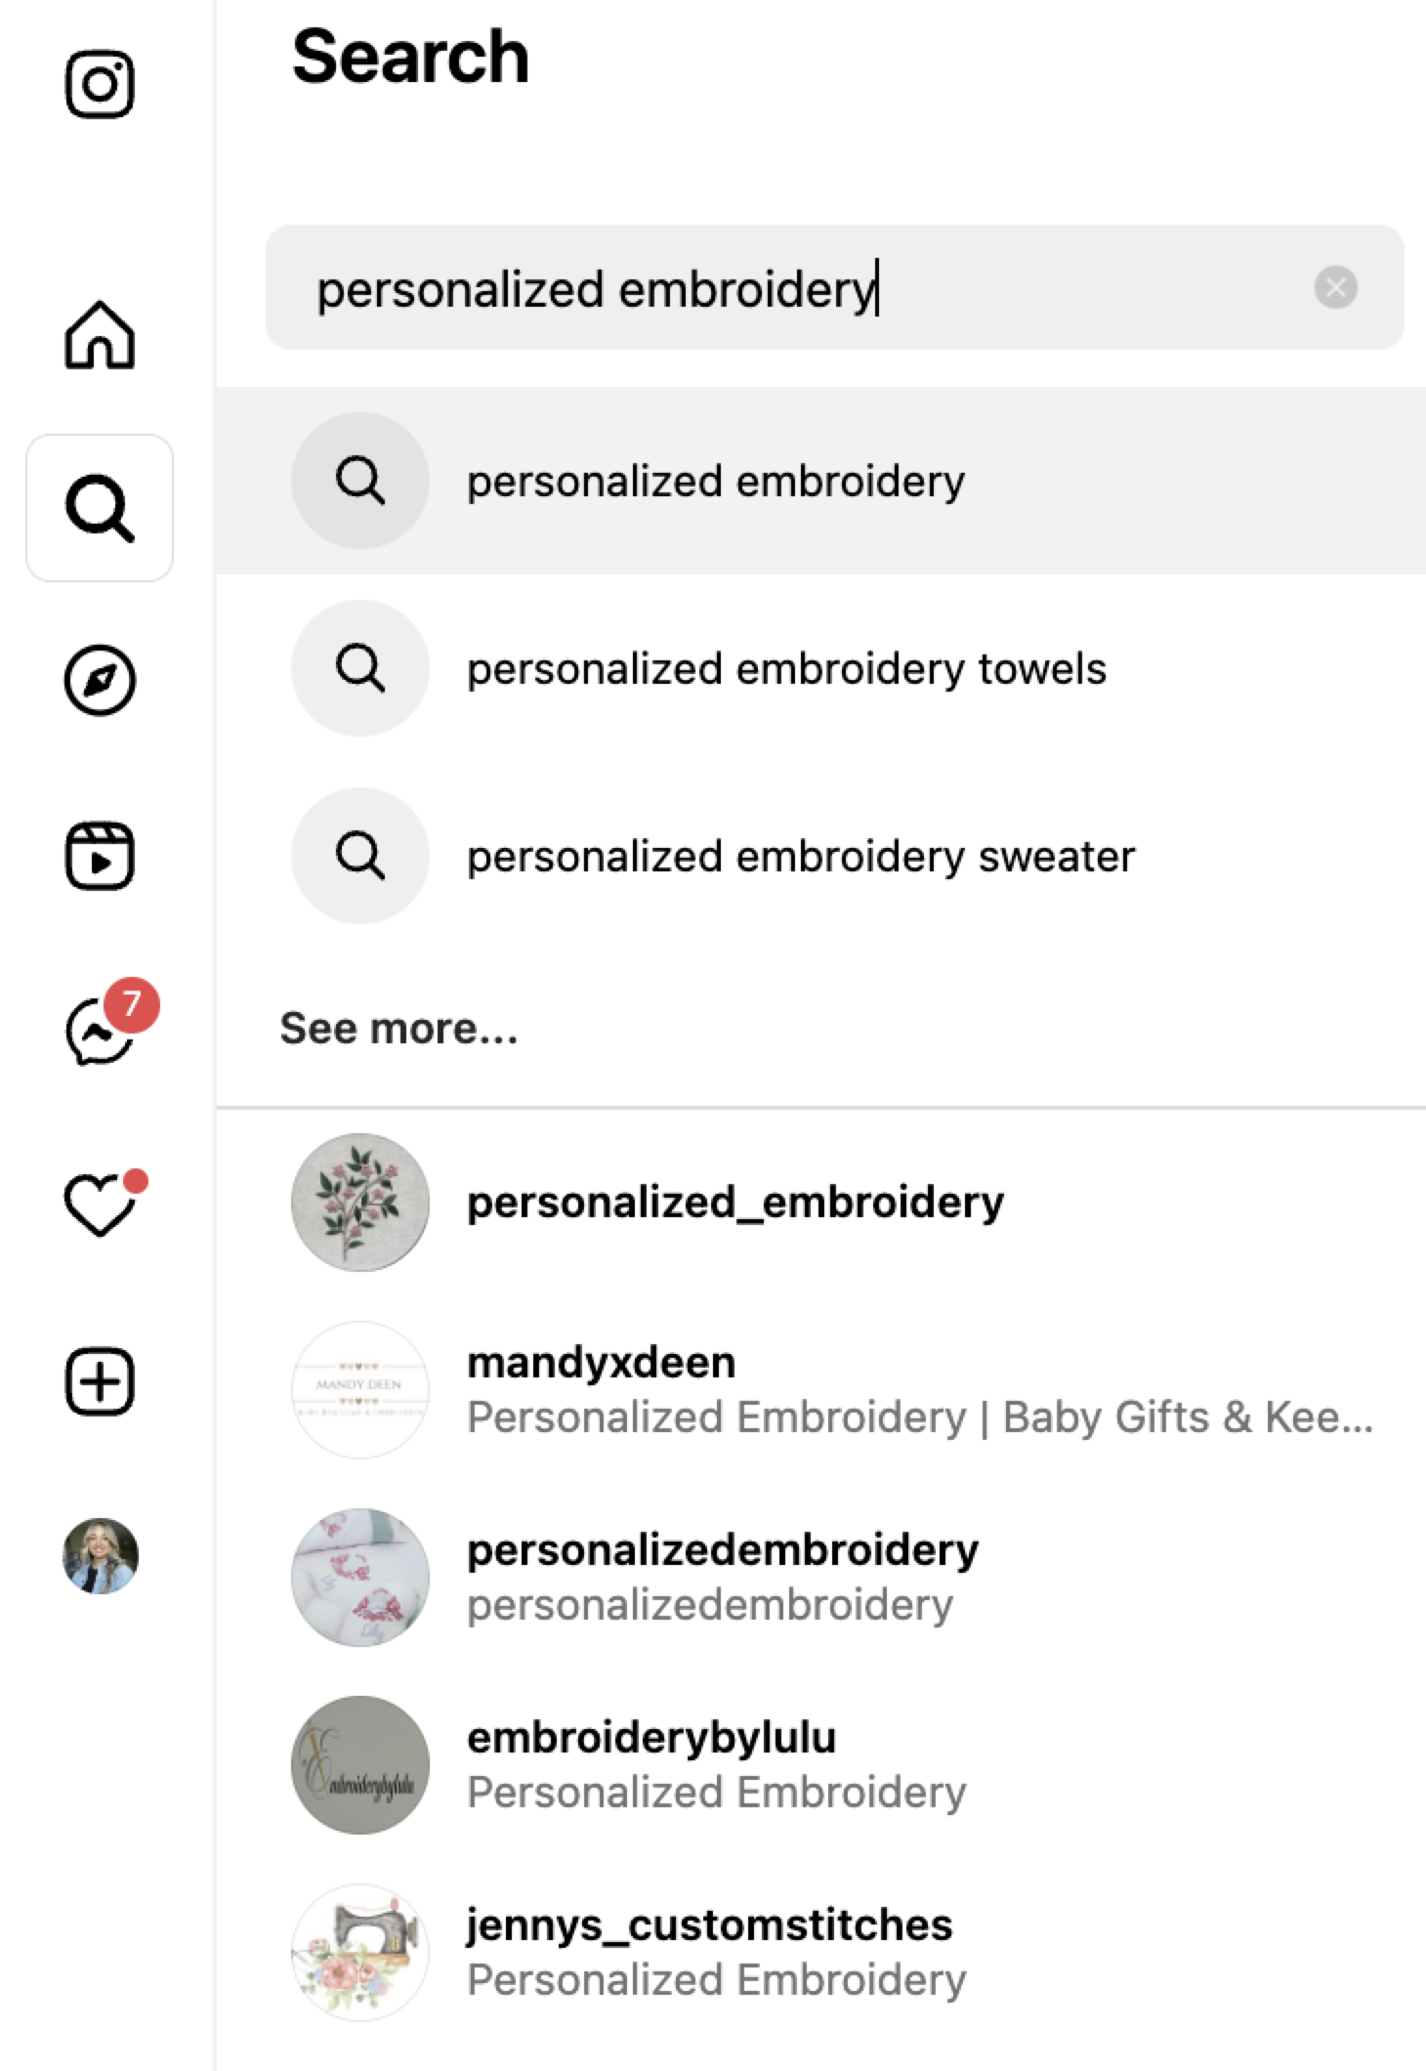Open the Reels icon
Screen dimensions: 1426x2071
click(x=100, y=856)
